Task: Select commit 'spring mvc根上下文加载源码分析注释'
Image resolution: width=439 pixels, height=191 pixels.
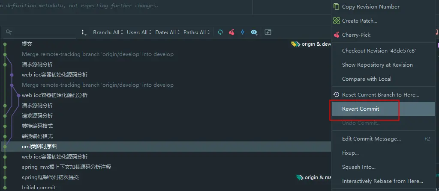Action: [166, 167]
